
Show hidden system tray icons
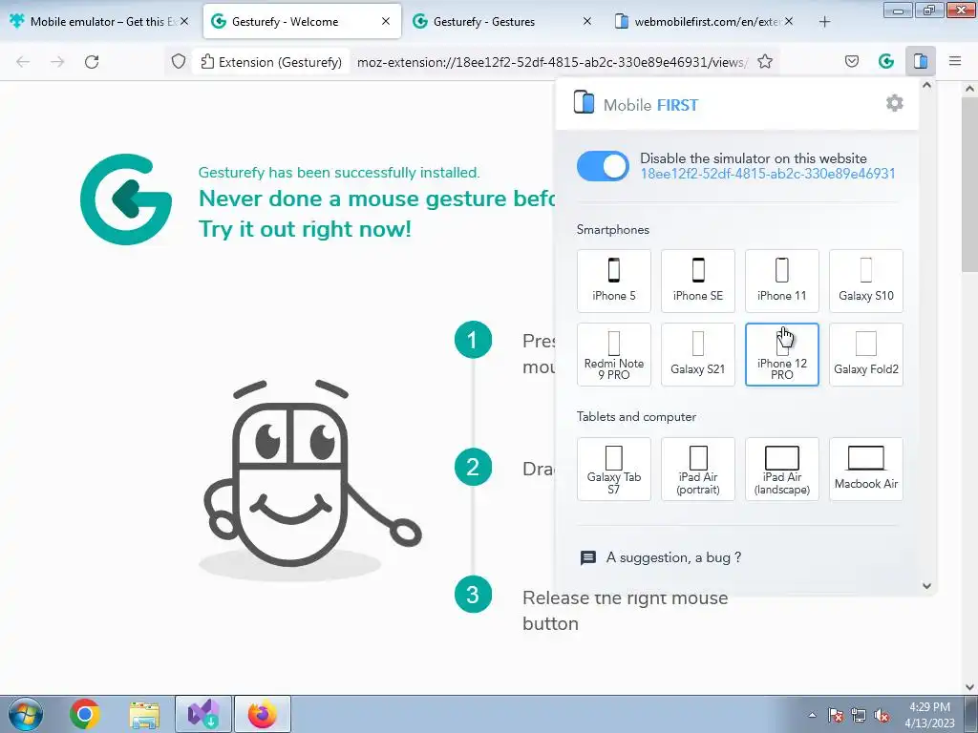(812, 715)
